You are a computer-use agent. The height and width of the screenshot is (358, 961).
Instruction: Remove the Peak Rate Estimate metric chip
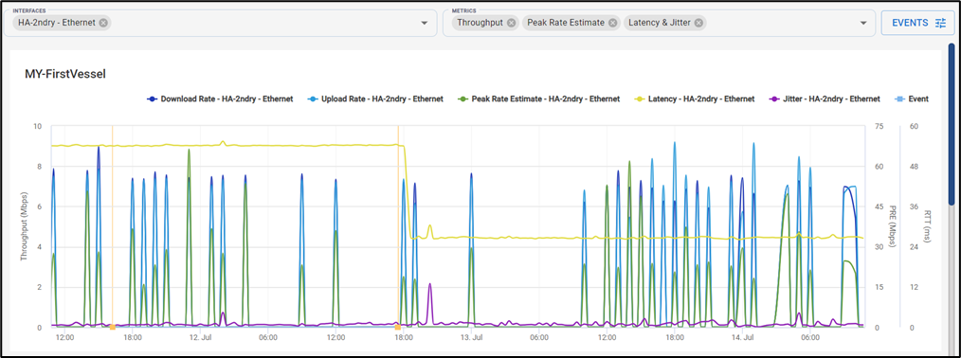(x=612, y=24)
